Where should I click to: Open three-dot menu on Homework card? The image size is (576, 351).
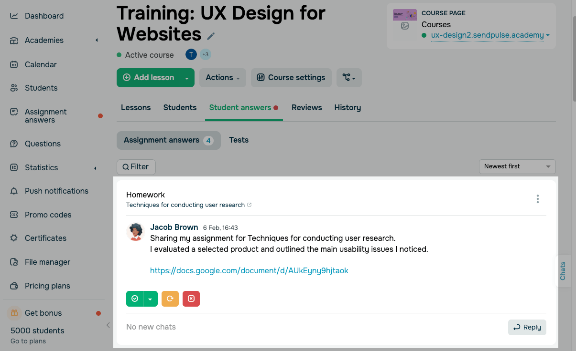[538, 199]
